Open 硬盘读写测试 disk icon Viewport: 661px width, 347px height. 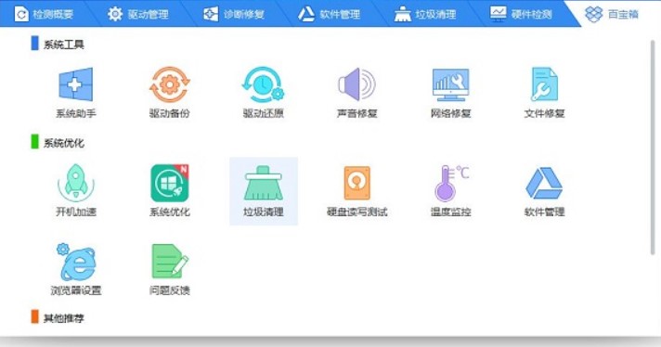pyautogui.click(x=357, y=183)
